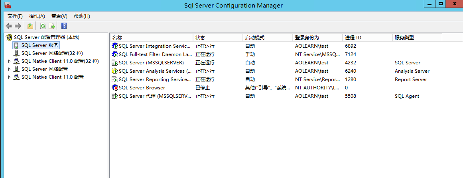Click the Export List toolbar icon
Screen dimensions: 463x178
[52, 26]
